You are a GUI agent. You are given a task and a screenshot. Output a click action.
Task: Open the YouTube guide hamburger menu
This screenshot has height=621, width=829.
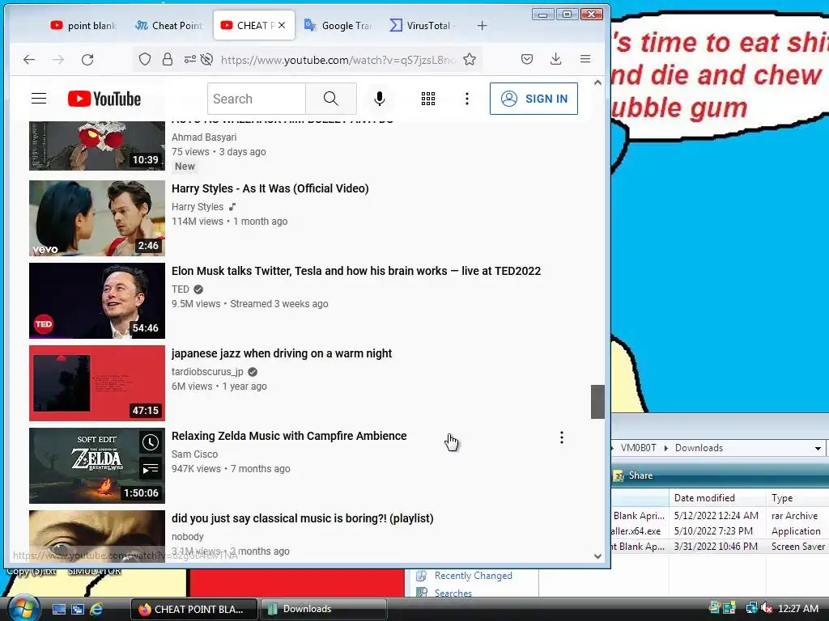(39, 98)
